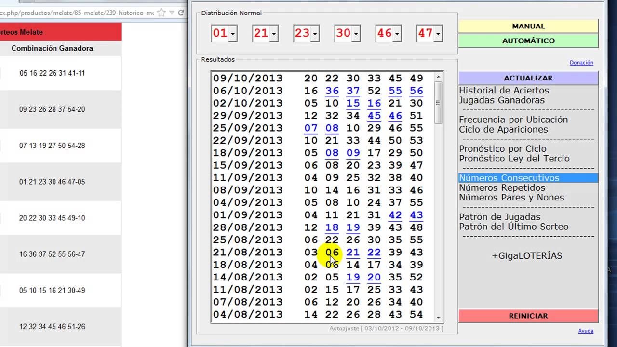The image size is (617, 347).
Task: Click the 29/09/2013 result row date
Action: pos(248,116)
